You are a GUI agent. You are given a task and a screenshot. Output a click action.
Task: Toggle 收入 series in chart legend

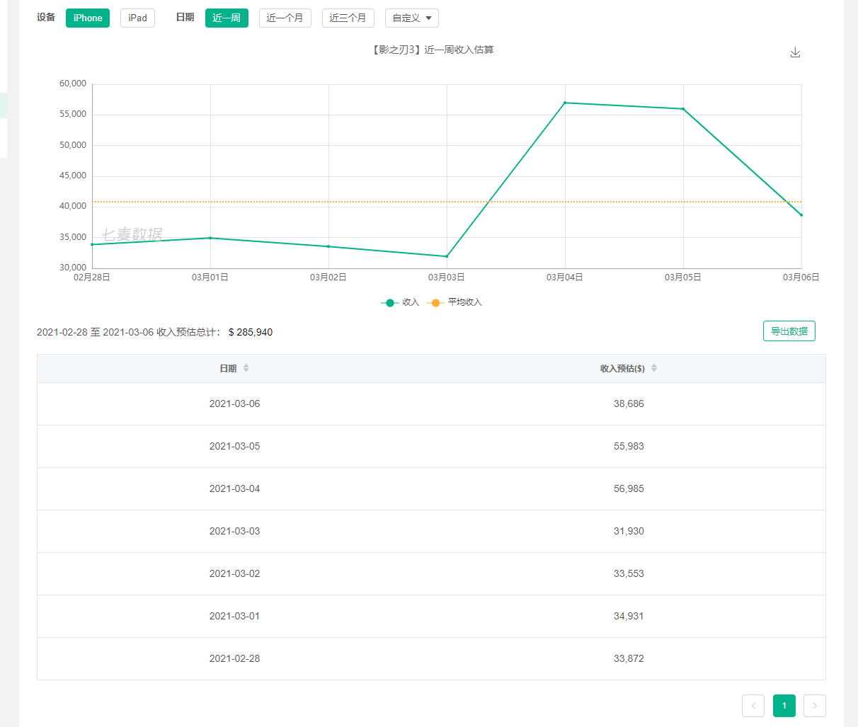tap(401, 302)
